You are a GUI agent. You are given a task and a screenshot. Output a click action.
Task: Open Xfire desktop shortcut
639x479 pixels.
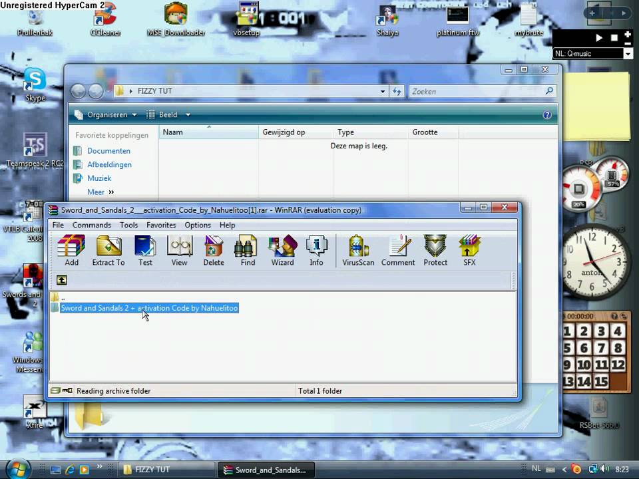(35, 411)
